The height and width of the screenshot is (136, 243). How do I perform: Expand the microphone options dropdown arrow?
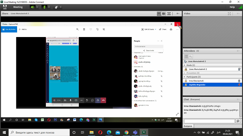tap(49, 7)
